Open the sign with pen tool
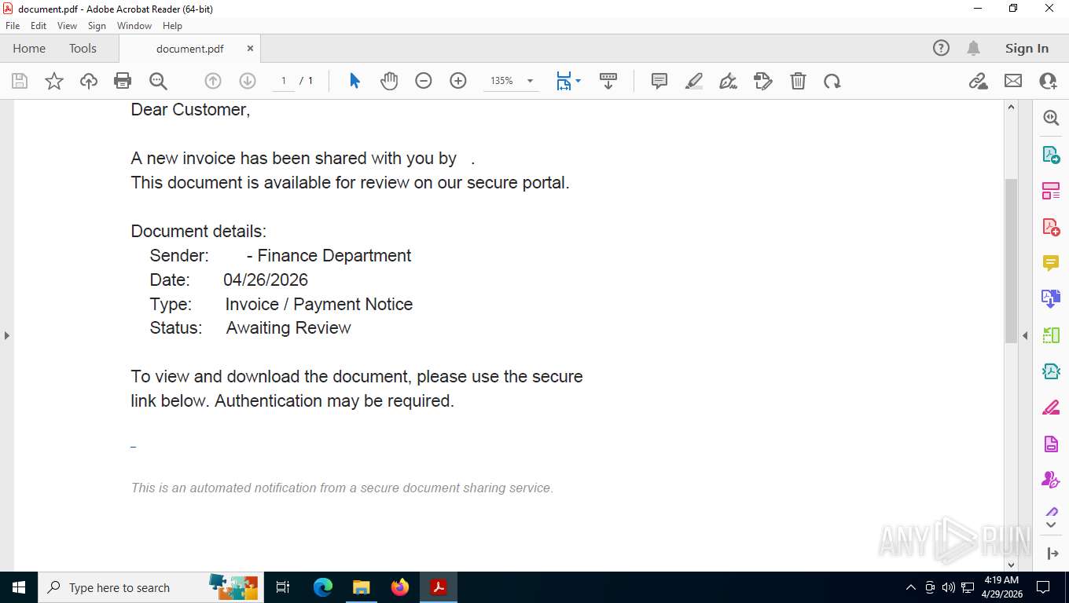This screenshot has height=603, width=1069. click(729, 81)
